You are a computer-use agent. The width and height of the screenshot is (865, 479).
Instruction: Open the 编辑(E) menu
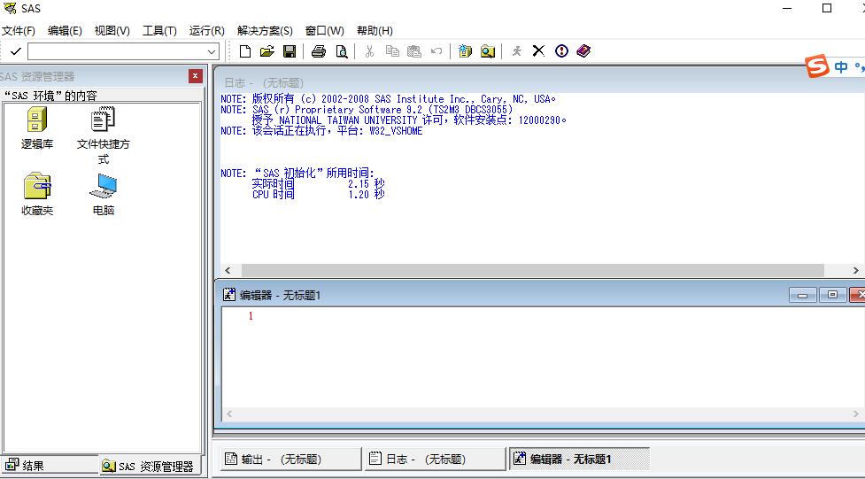click(65, 31)
